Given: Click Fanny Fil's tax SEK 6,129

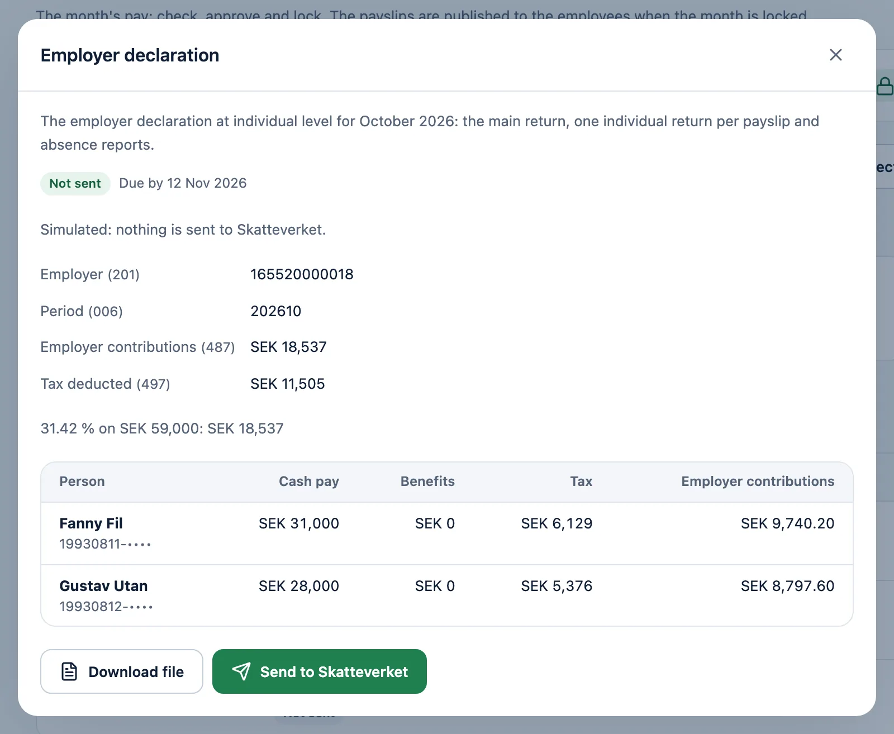Looking at the screenshot, I should point(557,523).
